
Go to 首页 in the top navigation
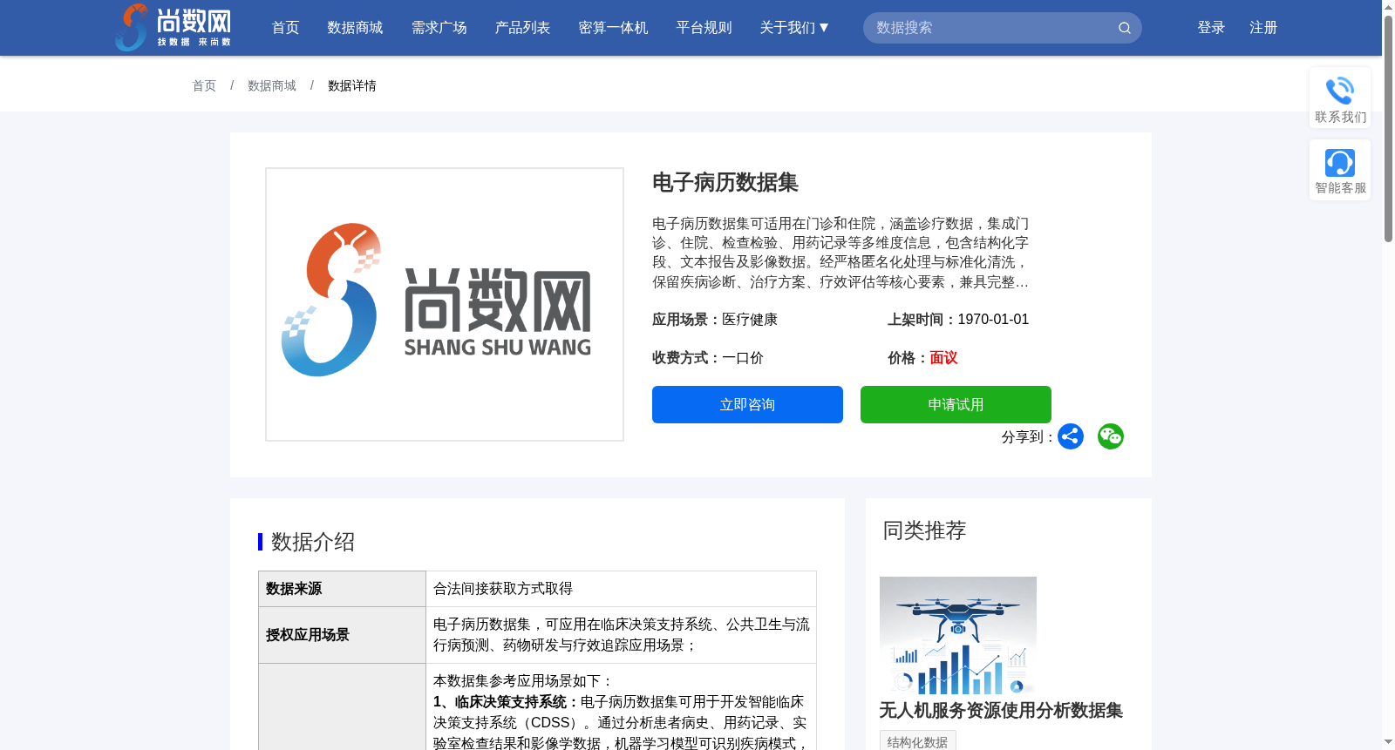coord(286,28)
